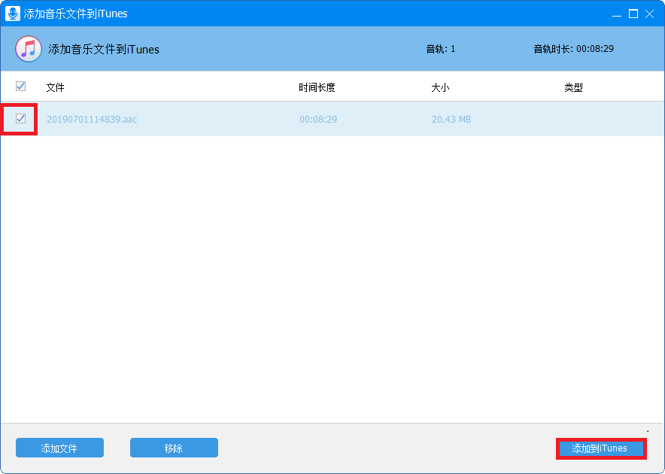Toggle the select-all checkbox in the header
The height and width of the screenshot is (474, 665).
point(20,87)
